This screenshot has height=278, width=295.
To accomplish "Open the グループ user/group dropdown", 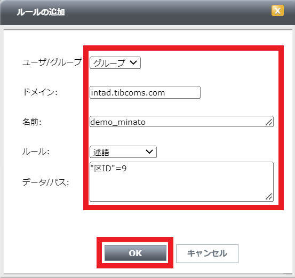I will click(x=115, y=62).
